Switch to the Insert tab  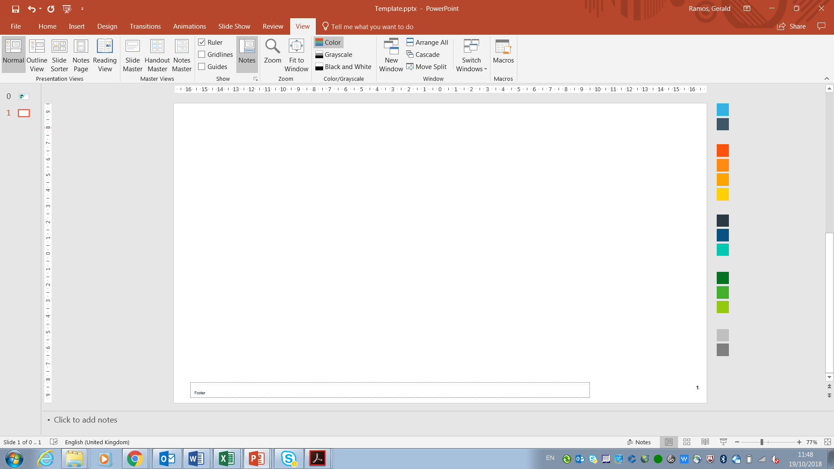(76, 26)
